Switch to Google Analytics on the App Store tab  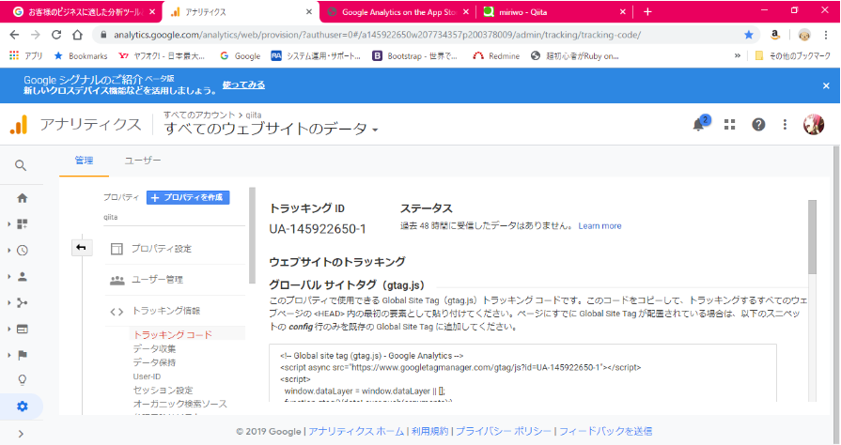click(x=397, y=12)
